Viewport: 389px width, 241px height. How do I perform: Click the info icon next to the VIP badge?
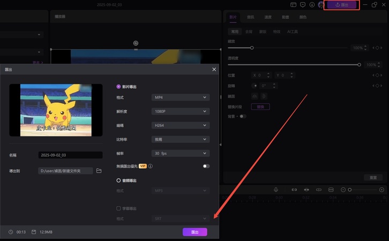pyautogui.click(x=151, y=166)
